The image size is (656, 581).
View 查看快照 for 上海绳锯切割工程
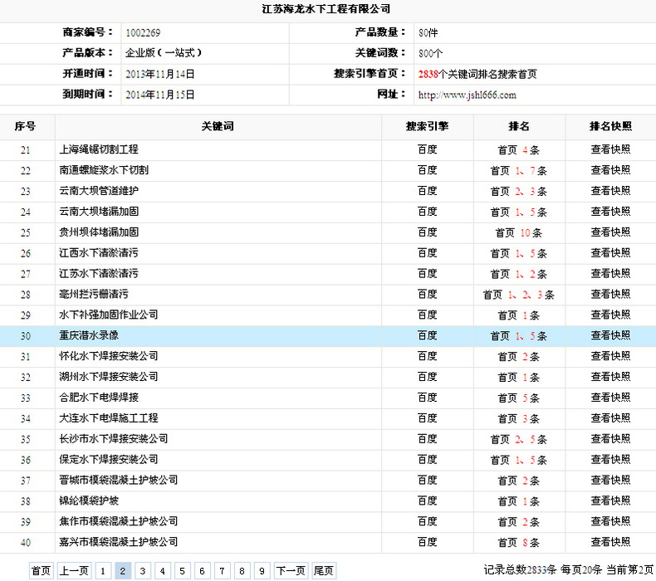[x=610, y=149]
